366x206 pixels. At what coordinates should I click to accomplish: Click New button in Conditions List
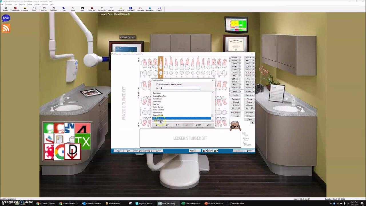167,125
